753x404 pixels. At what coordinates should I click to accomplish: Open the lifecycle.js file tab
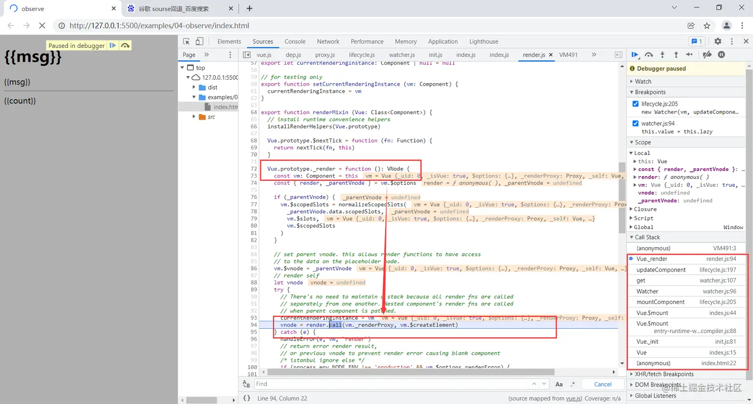362,55
